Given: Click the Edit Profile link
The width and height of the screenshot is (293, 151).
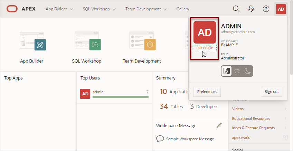Looking at the screenshot, I should 205,48.
